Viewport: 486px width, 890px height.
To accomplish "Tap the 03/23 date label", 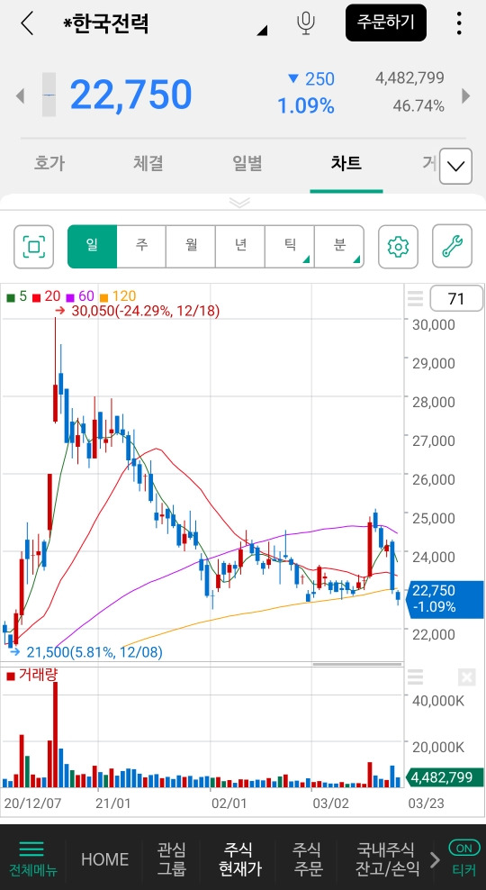I will point(427,804).
